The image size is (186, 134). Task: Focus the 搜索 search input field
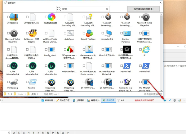tap(83, 9)
